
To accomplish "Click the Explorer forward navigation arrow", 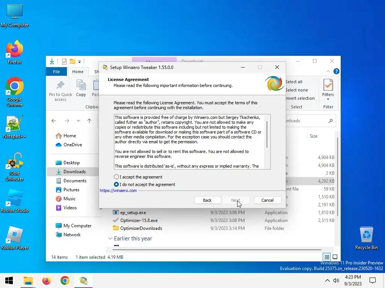I will click(67, 121).
